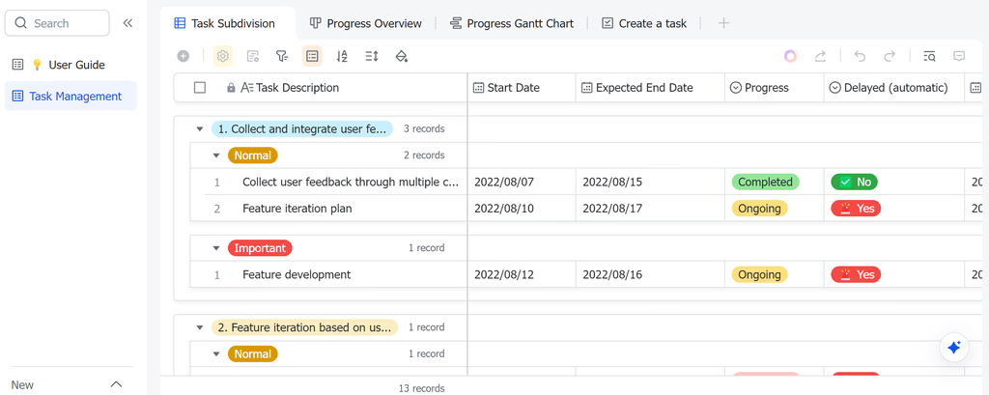Expand the New section chevron in sidebar
Viewport: 989px width, 395px height.
(x=116, y=384)
